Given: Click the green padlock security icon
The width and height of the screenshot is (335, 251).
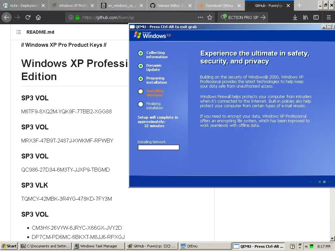Looking at the screenshot, I should pos(78,18).
